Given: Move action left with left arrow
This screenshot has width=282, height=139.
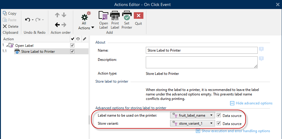Looking at the screenshot, I should coord(57,25).
